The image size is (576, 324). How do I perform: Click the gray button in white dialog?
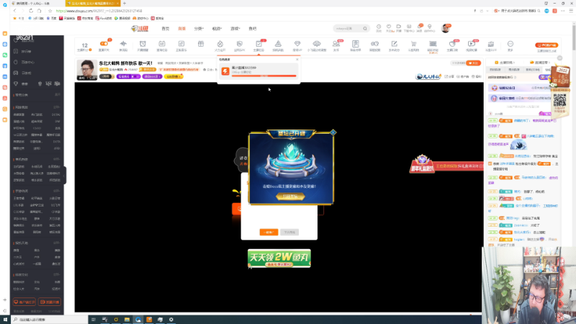click(289, 232)
